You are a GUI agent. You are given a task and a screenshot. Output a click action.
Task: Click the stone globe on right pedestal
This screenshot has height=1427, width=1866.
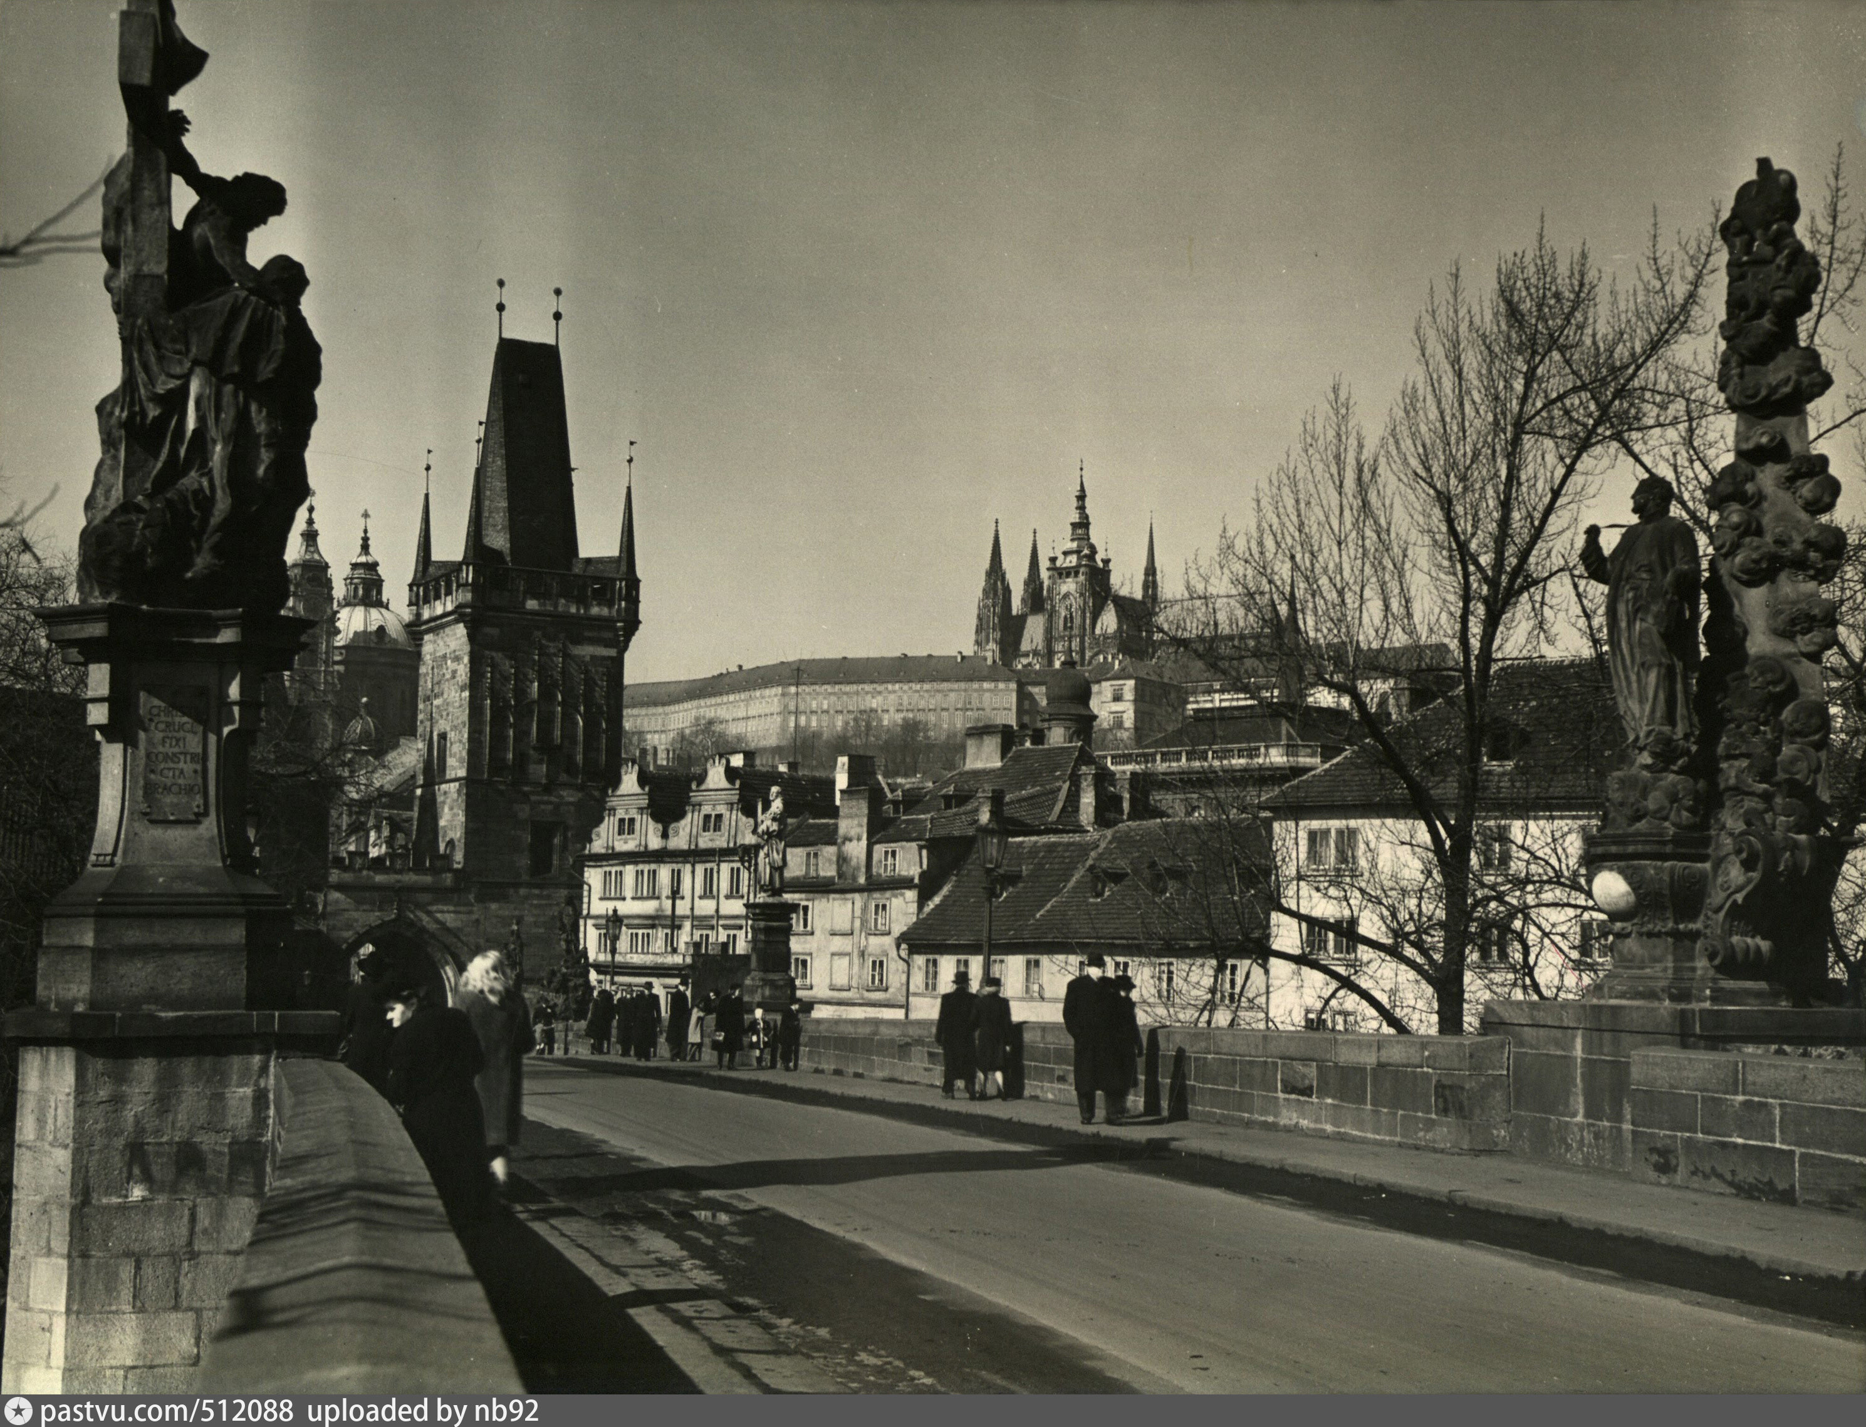(1613, 893)
